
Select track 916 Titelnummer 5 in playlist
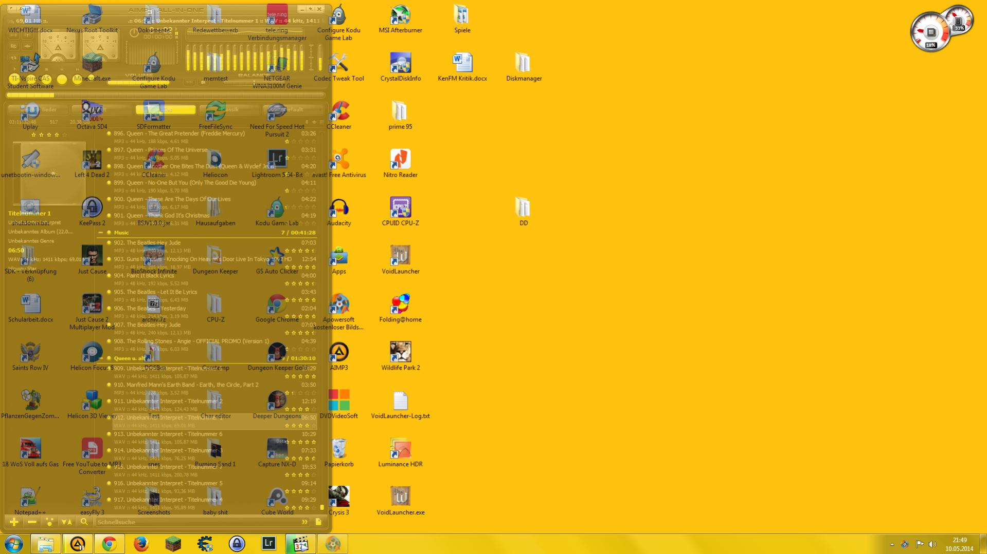[x=211, y=487]
